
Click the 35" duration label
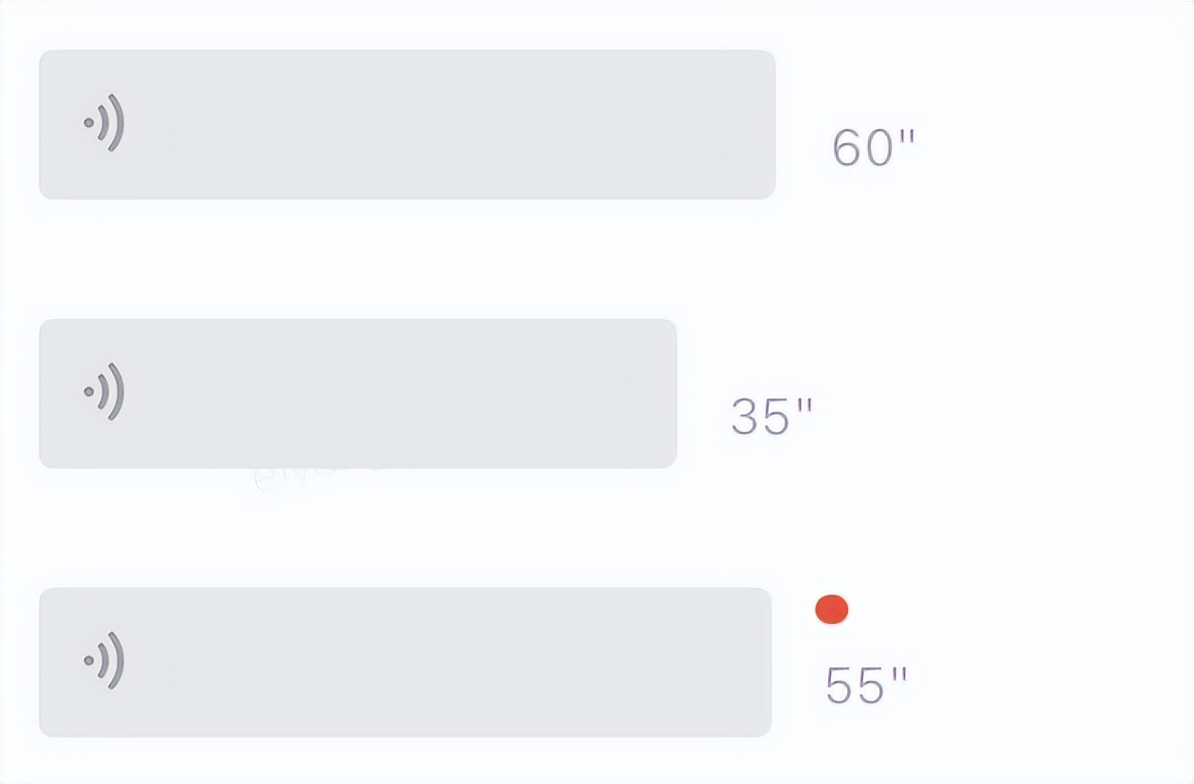pos(771,417)
